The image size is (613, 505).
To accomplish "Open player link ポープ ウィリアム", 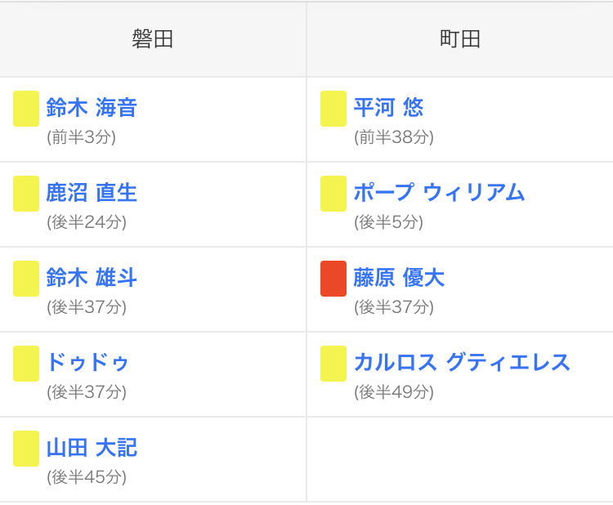I will (x=439, y=193).
